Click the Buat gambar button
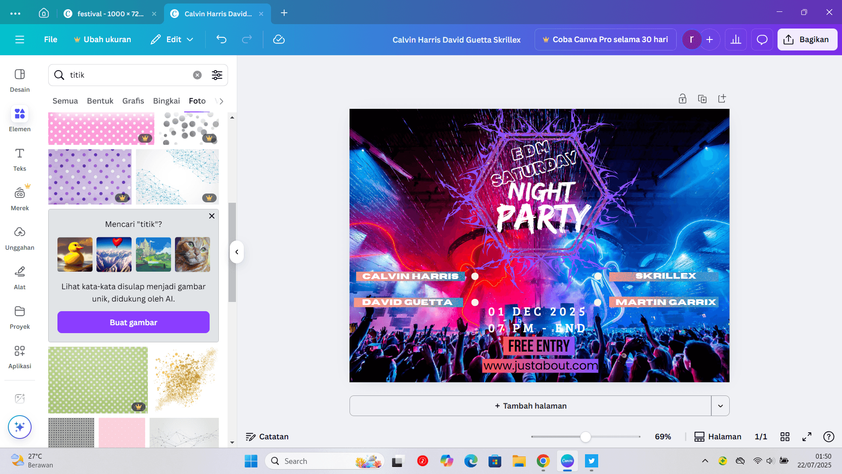This screenshot has height=474, width=842. 133,323
